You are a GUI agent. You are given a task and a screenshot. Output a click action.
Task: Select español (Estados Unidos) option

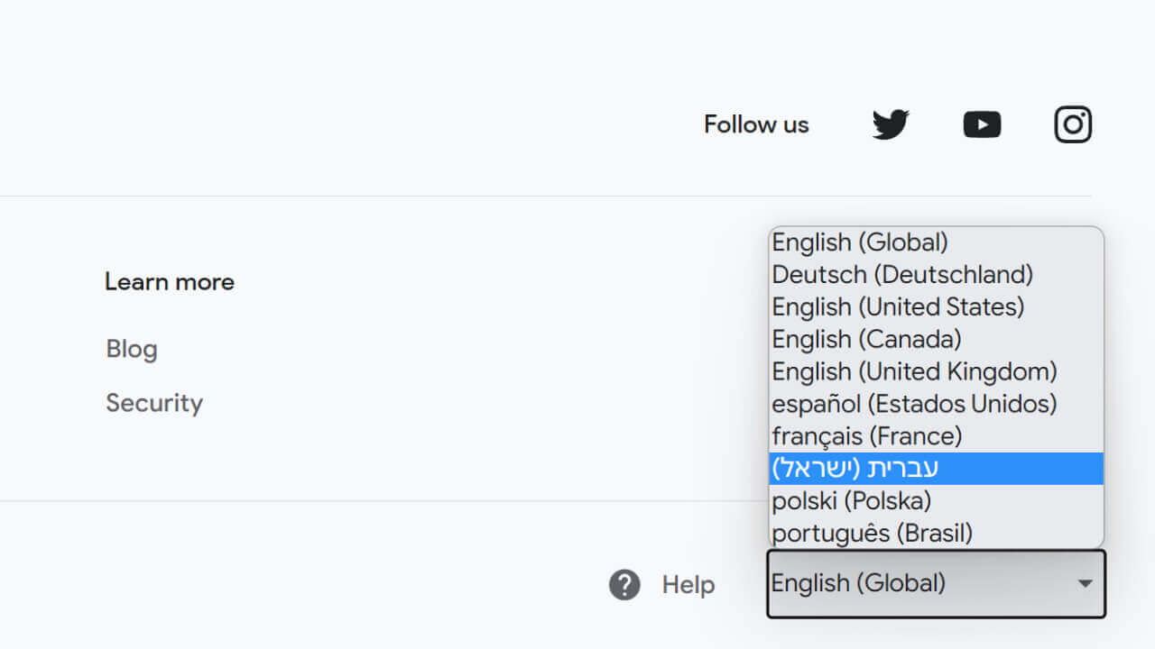[x=914, y=404]
